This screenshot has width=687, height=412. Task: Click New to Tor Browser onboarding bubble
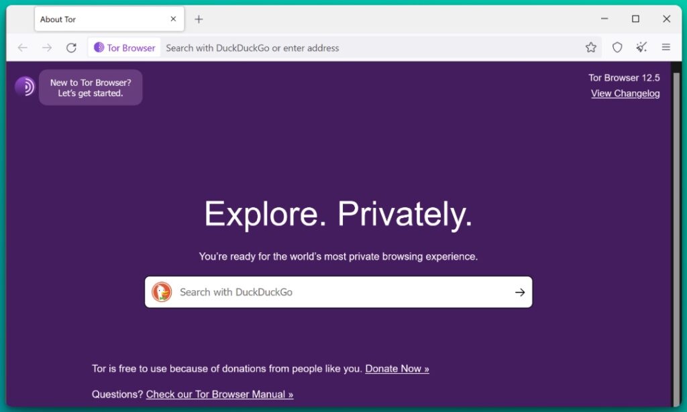click(x=91, y=88)
